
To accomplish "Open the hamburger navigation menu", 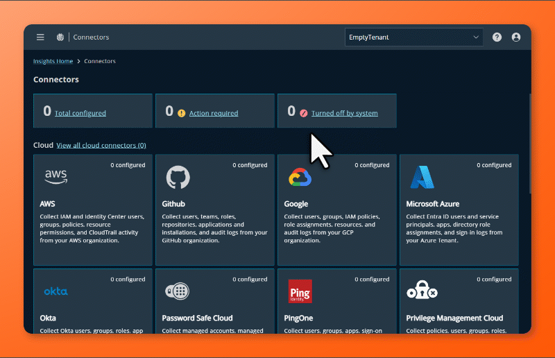I will point(40,37).
